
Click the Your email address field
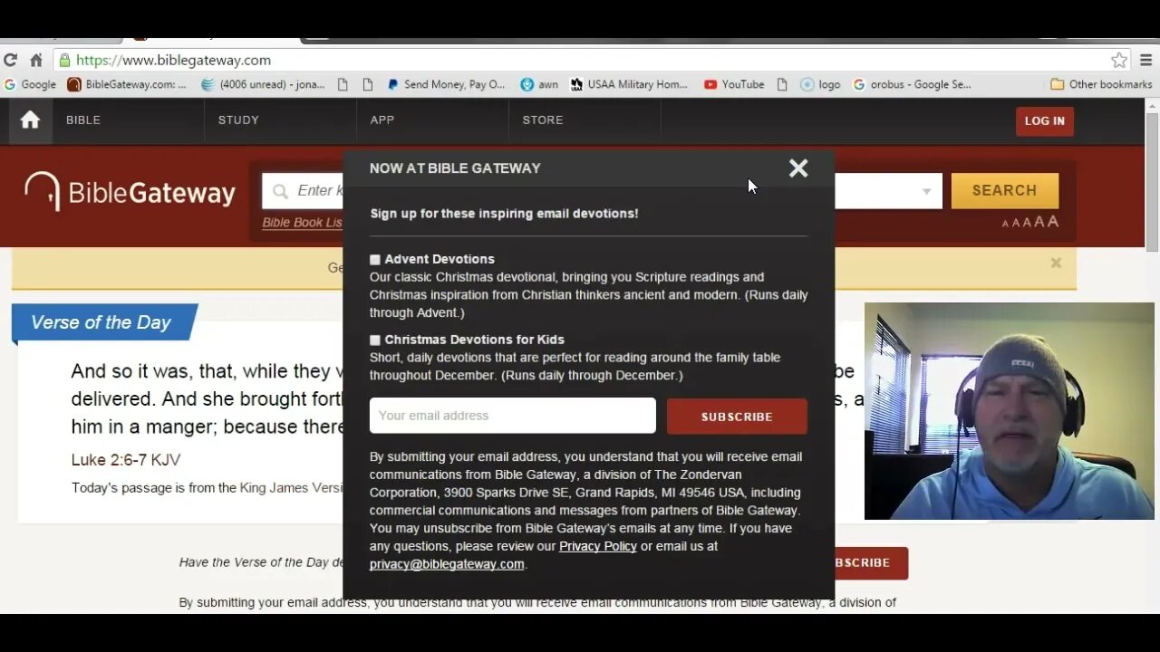click(513, 416)
